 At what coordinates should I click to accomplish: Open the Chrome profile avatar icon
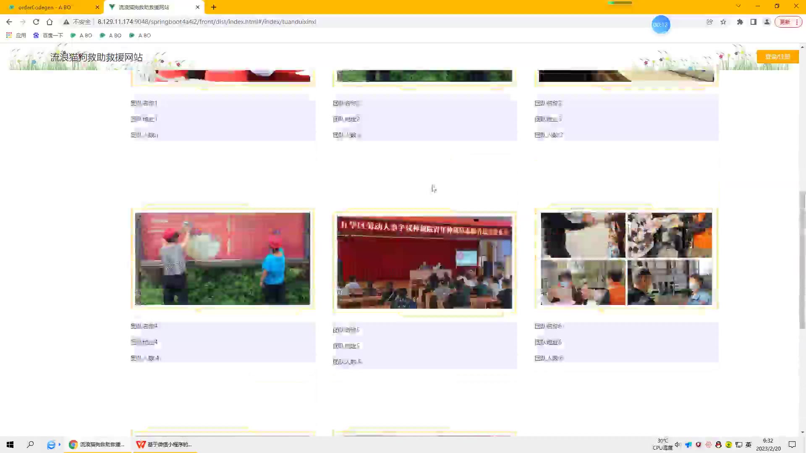[767, 22]
